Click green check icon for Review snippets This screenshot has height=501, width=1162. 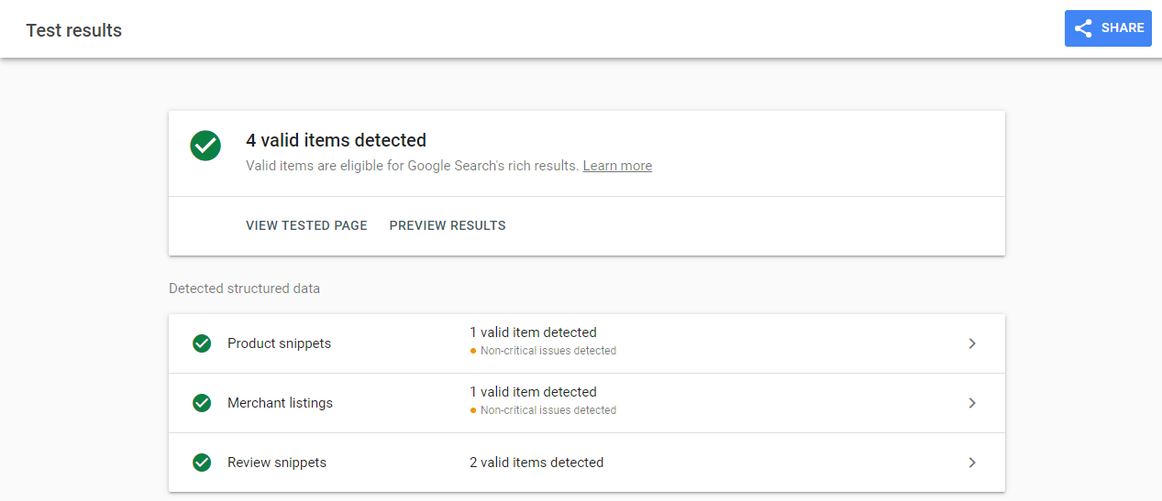pyautogui.click(x=202, y=463)
